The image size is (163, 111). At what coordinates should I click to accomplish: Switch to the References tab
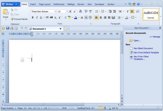(x=59, y=4)
